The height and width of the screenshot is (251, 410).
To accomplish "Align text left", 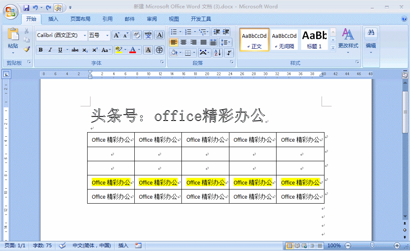I will [x=174, y=42].
